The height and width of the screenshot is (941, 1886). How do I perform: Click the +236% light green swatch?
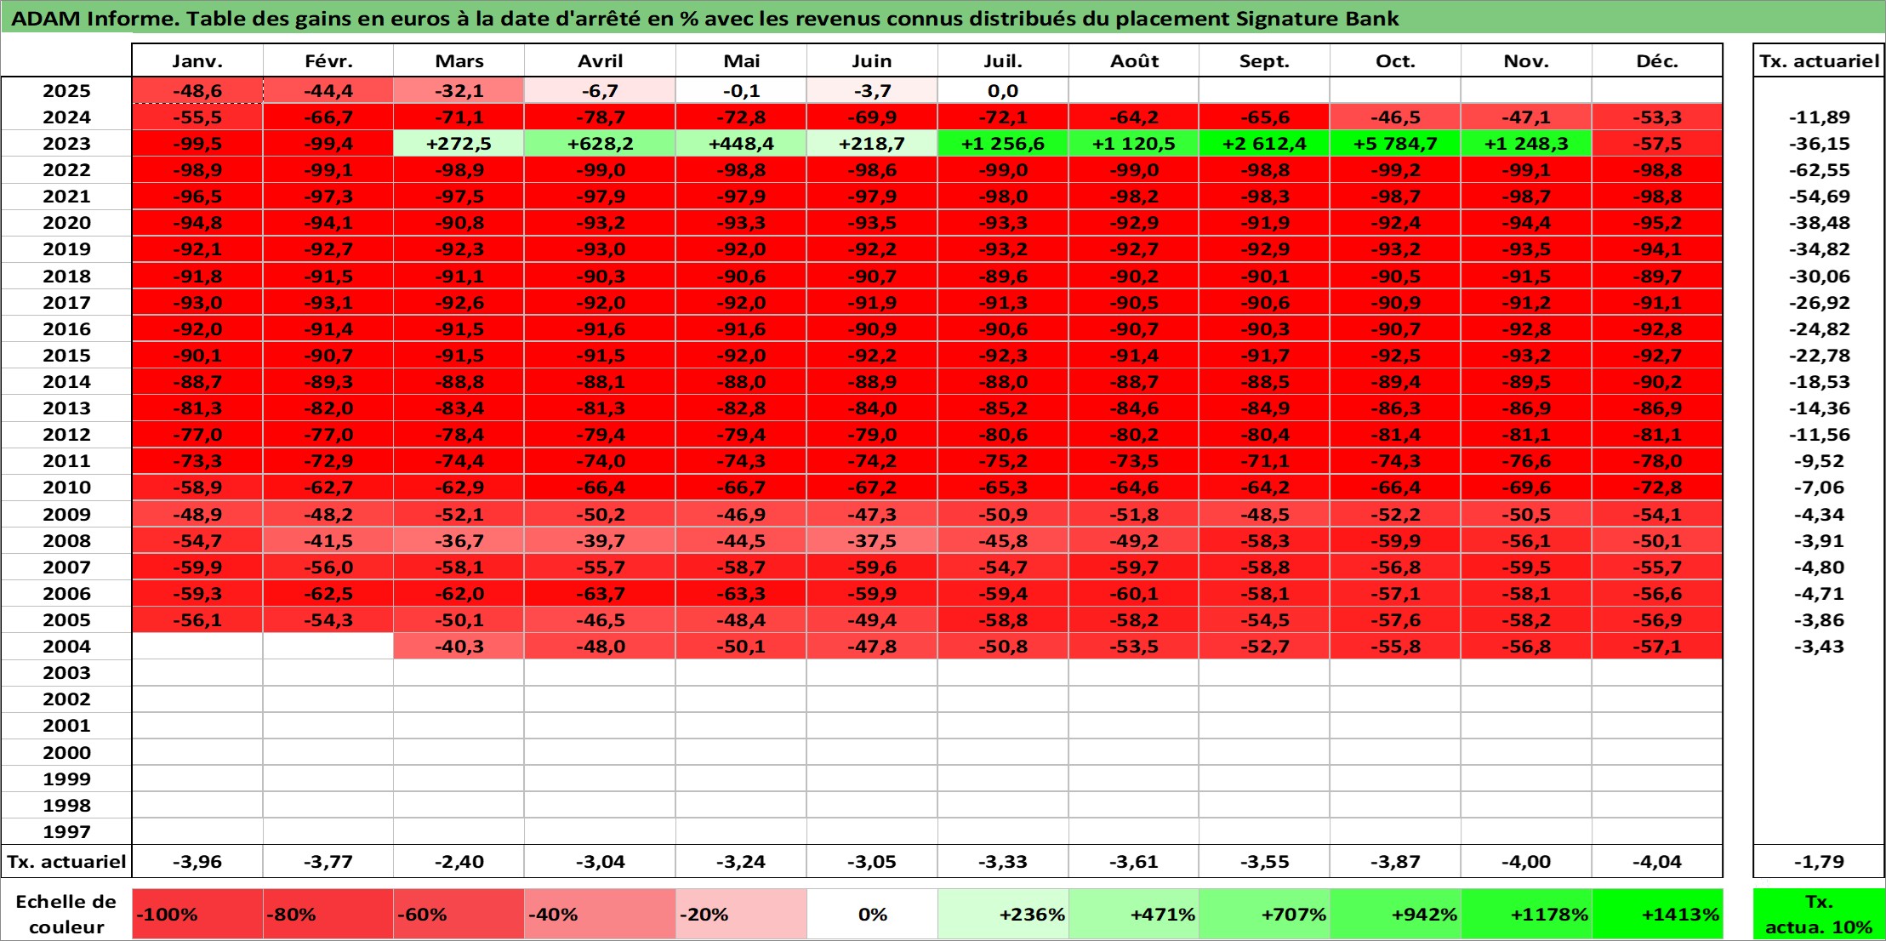coord(1003,915)
